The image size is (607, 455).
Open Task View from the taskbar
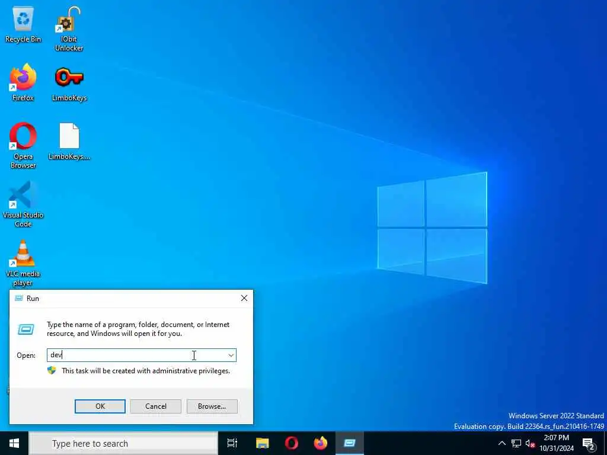coord(232,443)
